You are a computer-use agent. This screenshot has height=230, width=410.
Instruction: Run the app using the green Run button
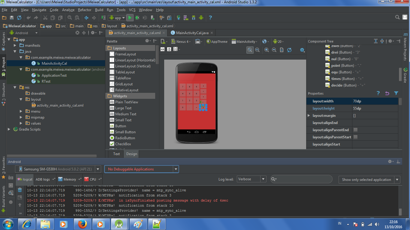[130, 18]
